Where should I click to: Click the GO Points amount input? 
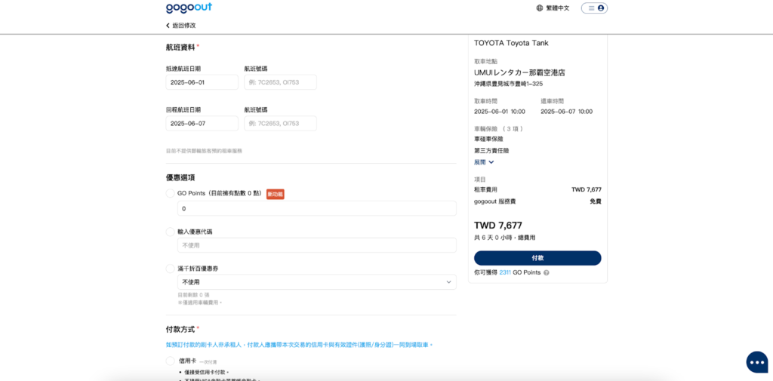pos(316,208)
